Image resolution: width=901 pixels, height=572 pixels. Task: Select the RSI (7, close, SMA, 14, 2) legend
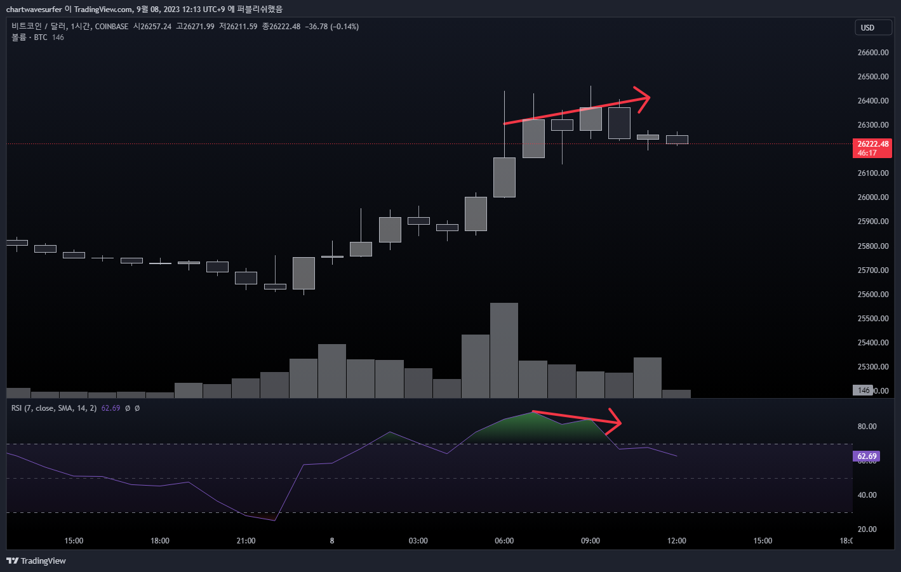pyautogui.click(x=54, y=408)
